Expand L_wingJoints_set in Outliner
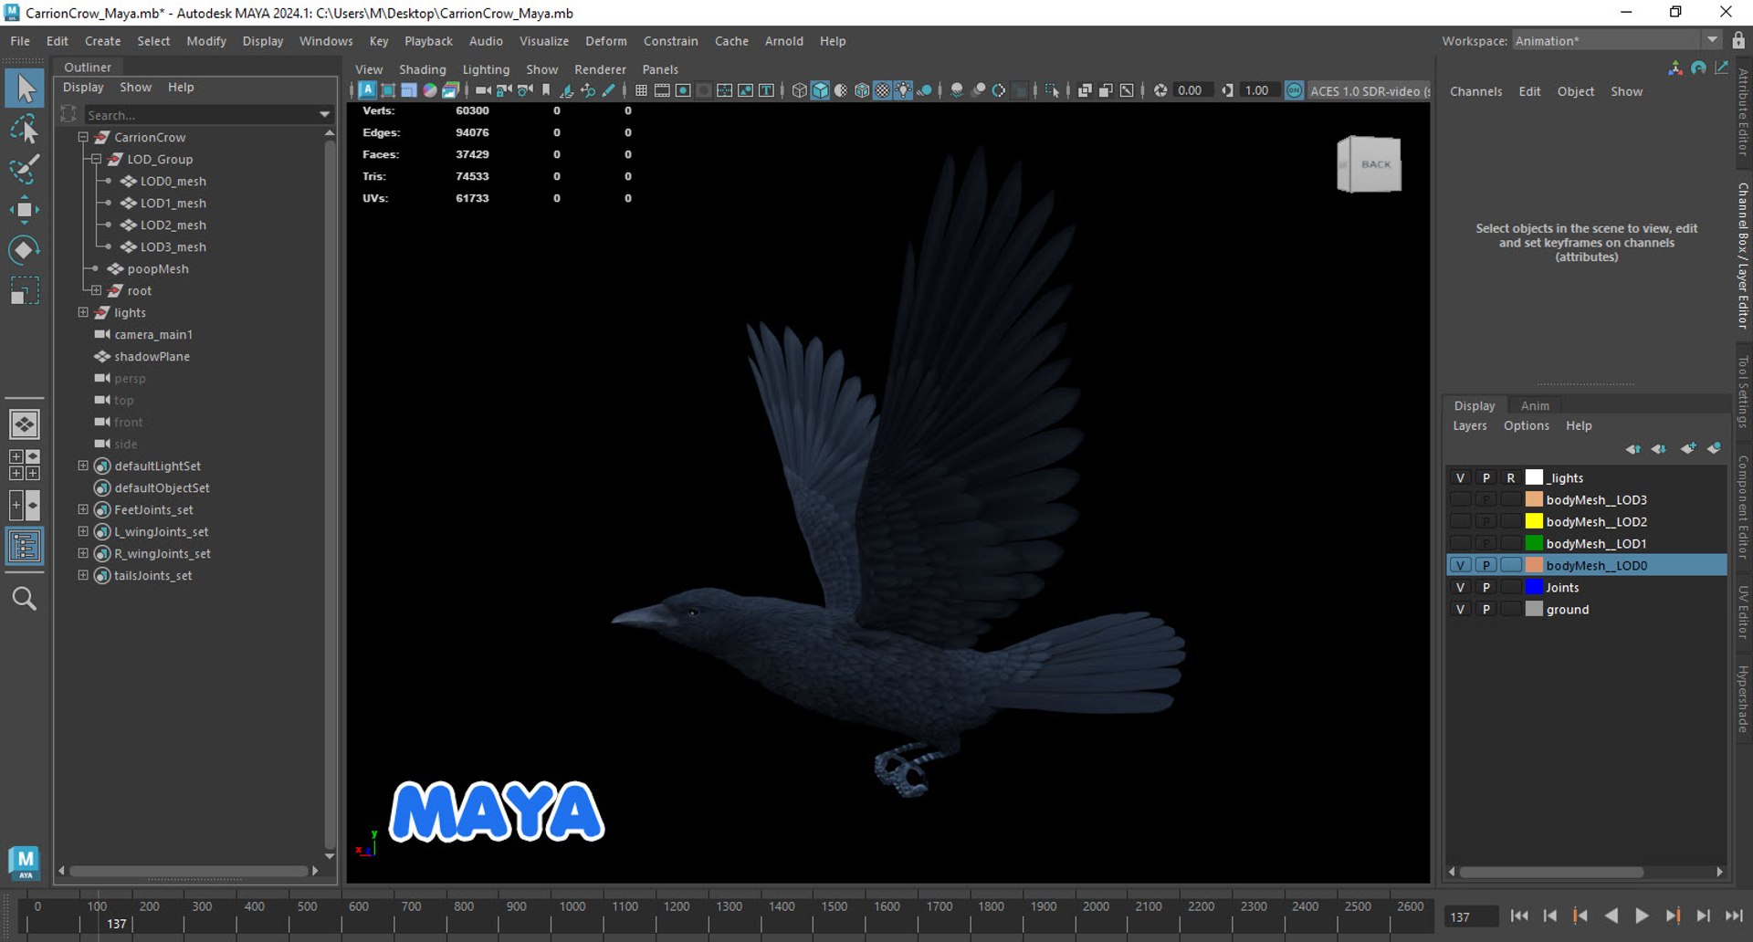 (x=83, y=531)
